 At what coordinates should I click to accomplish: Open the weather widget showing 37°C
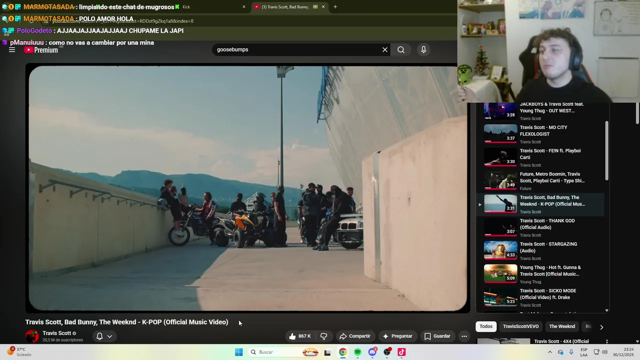[x=19, y=351]
